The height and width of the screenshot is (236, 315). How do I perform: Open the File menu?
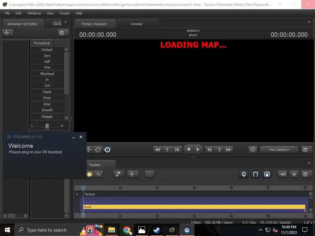click(7, 13)
